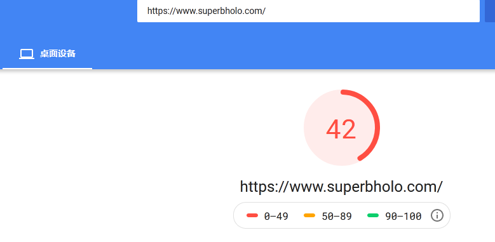Click the dark blue analyze button at the right edge
Viewport: 495px width, 242px height.
click(490, 11)
